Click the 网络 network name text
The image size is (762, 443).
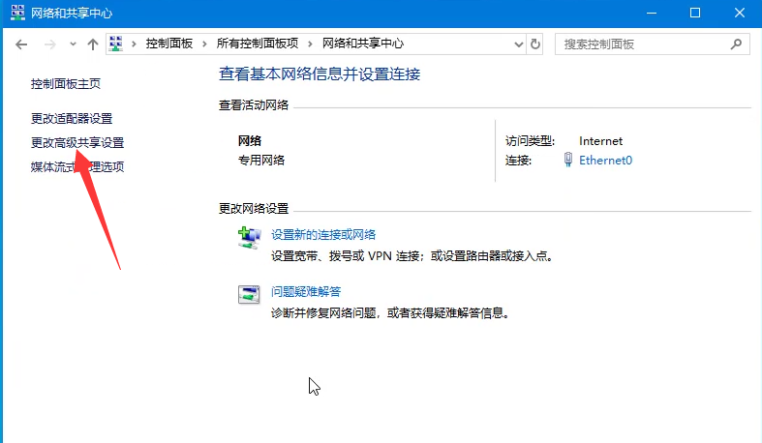pos(250,141)
